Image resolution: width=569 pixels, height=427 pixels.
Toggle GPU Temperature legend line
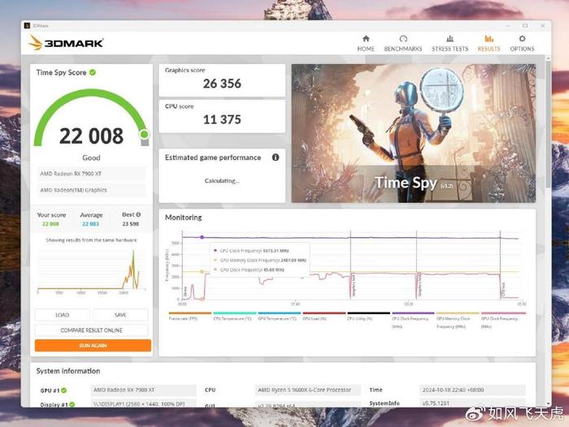tap(280, 313)
